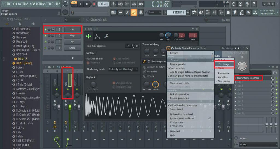The image size is (280, 149).
Task: Click the Stop button
Action: [87, 4]
